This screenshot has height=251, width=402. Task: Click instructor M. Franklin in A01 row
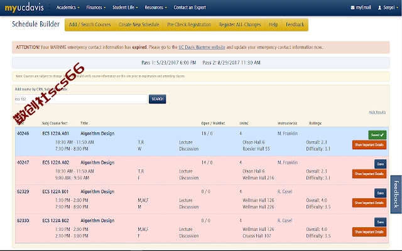[x=288, y=134]
